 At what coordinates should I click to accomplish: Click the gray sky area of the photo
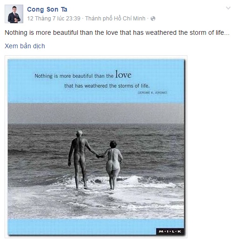click(96, 113)
